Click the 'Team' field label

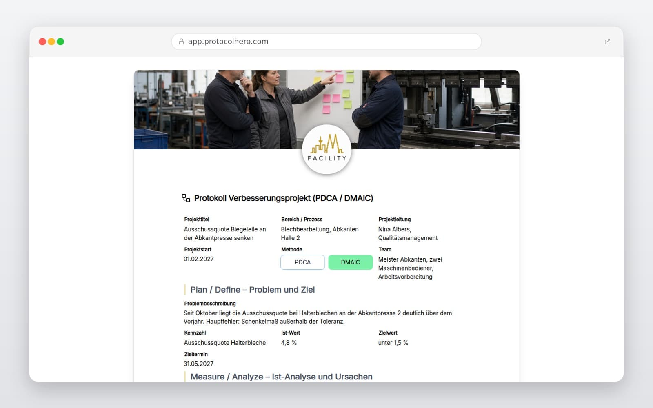click(385, 250)
